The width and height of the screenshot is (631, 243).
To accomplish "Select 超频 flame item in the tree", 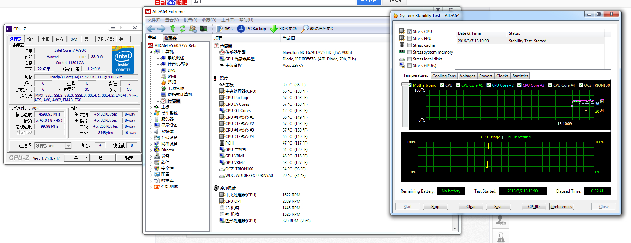I will pos(168,82).
